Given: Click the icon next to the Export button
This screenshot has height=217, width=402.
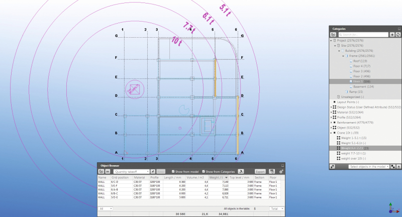Looking at the screenshot, I should point(272,172).
